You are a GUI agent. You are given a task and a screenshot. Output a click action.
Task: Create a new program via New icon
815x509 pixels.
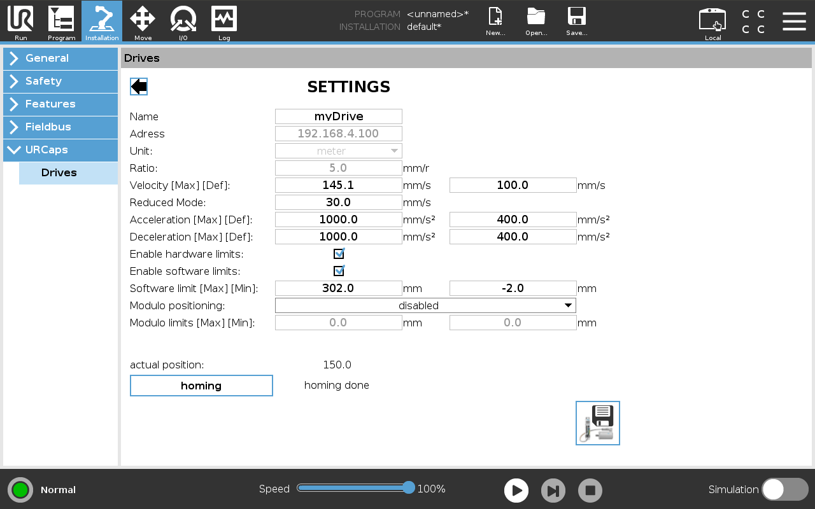tap(495, 22)
